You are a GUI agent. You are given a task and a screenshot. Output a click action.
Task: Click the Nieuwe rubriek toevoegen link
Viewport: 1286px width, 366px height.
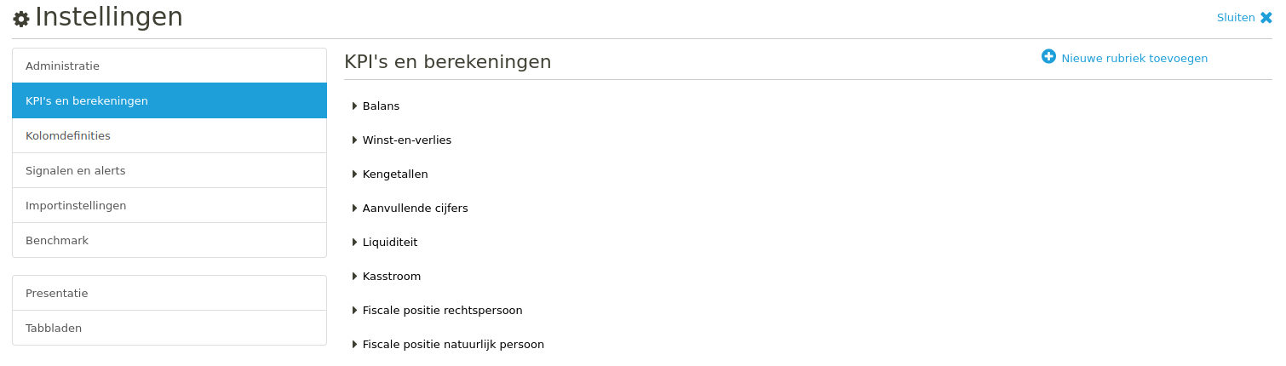click(x=1134, y=58)
